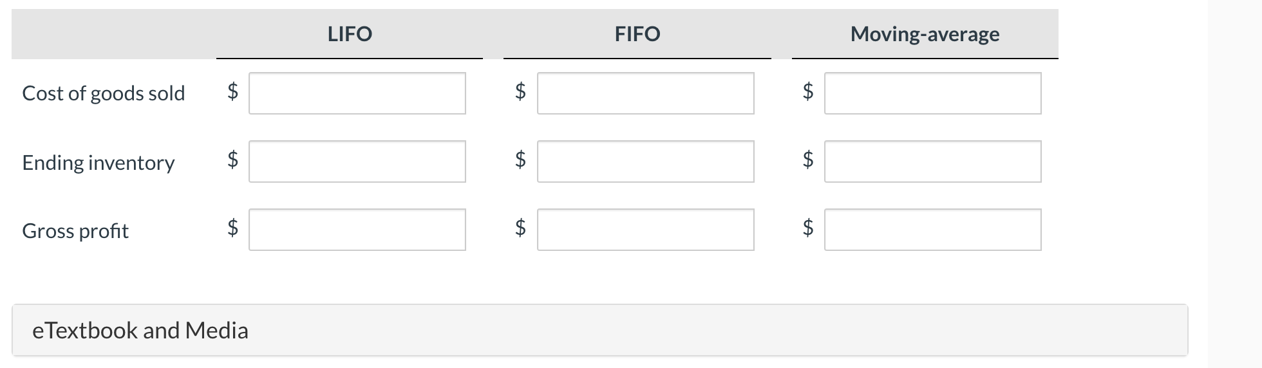Viewport: 1262px width, 368px height.
Task: Click dollar sign beside LIFO Gross profit
Action: tap(233, 227)
